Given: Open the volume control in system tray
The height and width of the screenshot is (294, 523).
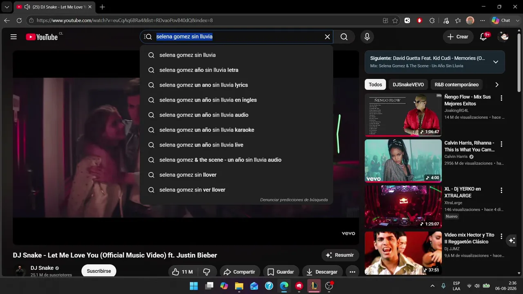Looking at the screenshot, I should tap(477, 286).
